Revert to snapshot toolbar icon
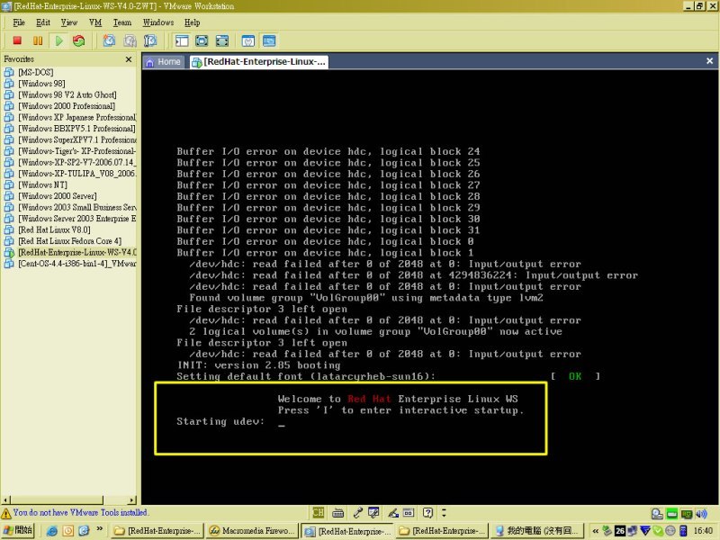 tap(130, 40)
